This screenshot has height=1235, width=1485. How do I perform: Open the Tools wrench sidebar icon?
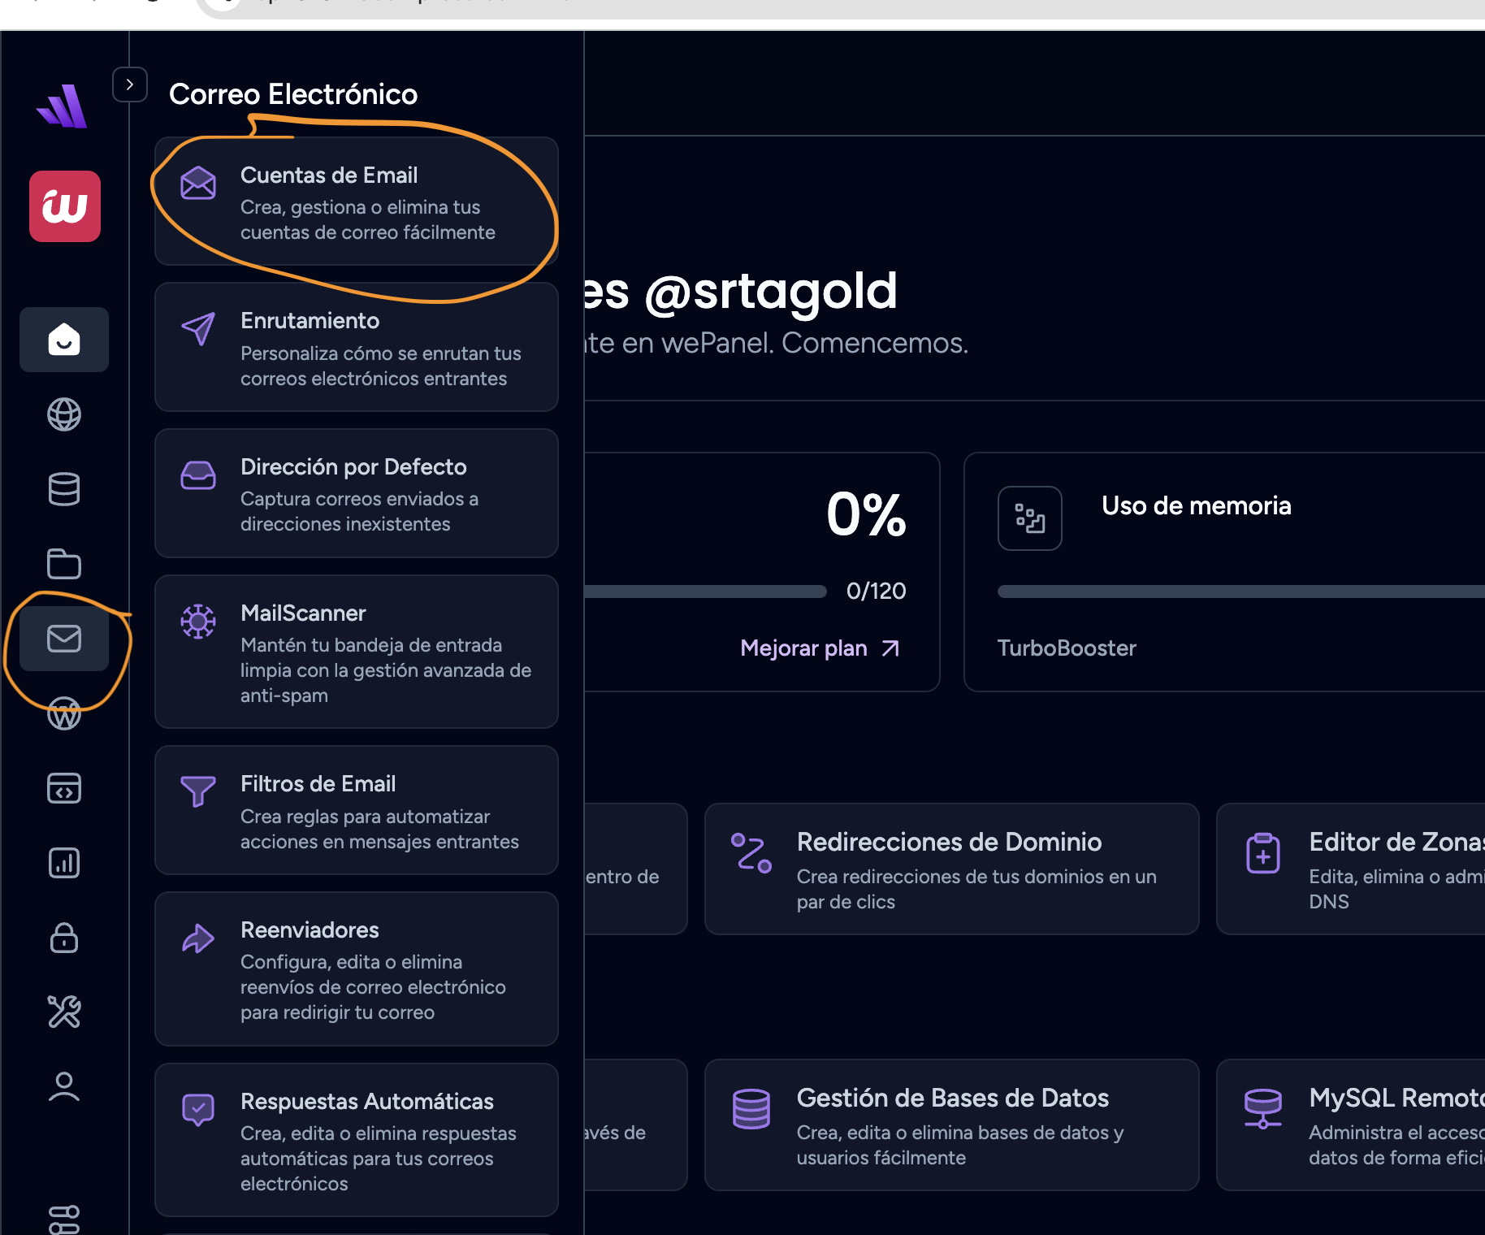(x=64, y=1012)
